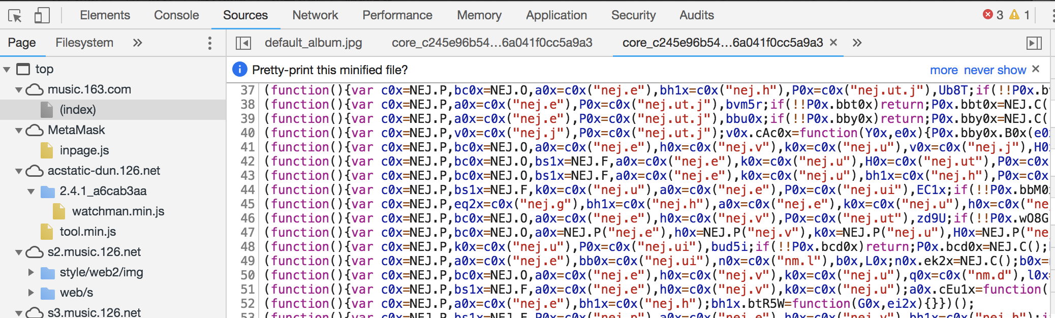Toggle the navigator sidebar visibility
Screen dimensions: 1055x318
point(243,43)
